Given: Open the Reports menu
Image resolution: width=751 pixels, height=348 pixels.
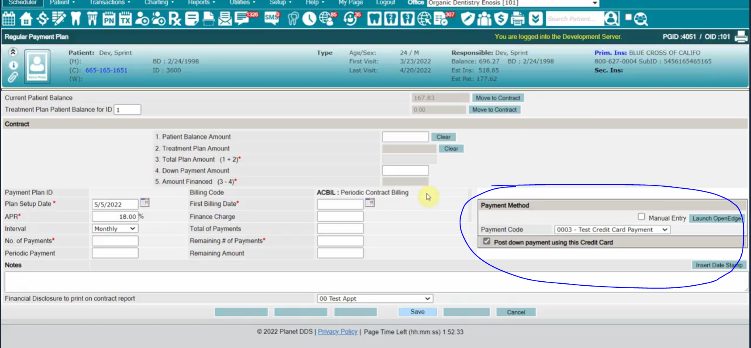Looking at the screenshot, I should coord(201,2).
